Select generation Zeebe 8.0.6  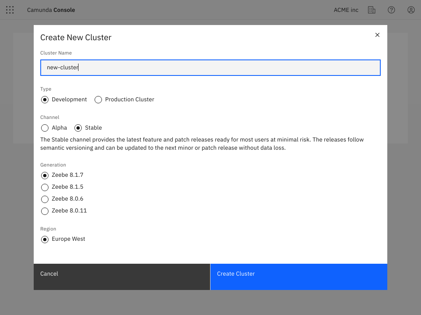tap(44, 199)
